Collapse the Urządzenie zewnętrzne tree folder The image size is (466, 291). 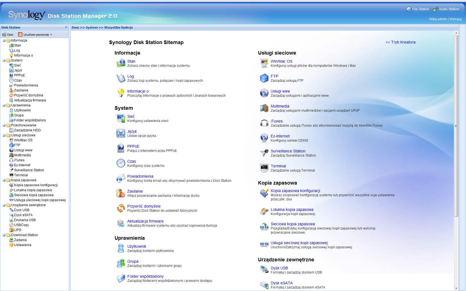[x=4, y=205]
